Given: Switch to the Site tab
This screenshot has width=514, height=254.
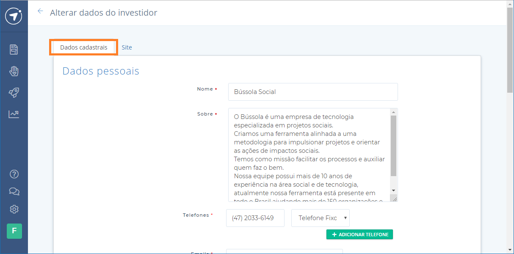Looking at the screenshot, I should 127,47.
